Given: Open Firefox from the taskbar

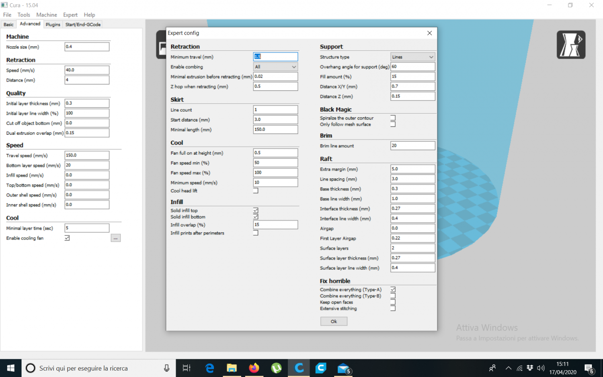Looking at the screenshot, I should pos(254,368).
